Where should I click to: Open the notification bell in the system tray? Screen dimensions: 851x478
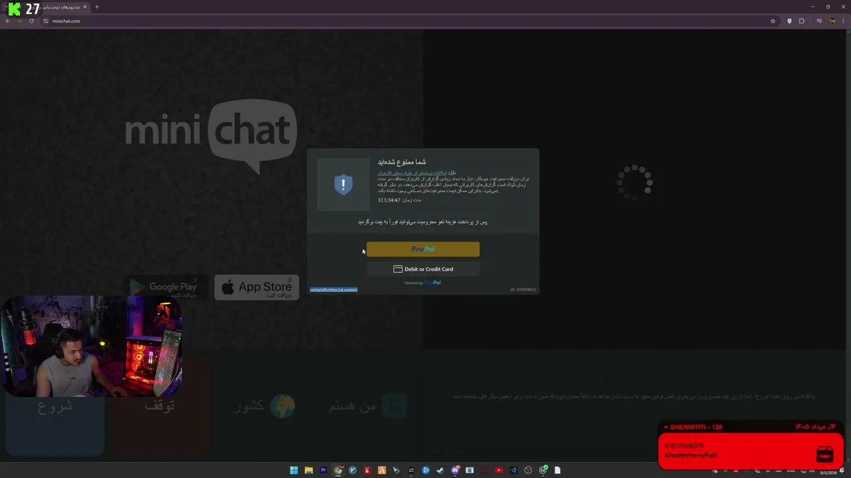pyautogui.click(x=843, y=471)
